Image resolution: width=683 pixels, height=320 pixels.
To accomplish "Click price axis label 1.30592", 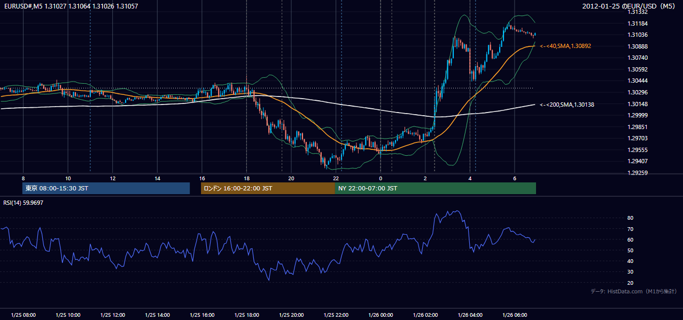I will tap(637, 69).
